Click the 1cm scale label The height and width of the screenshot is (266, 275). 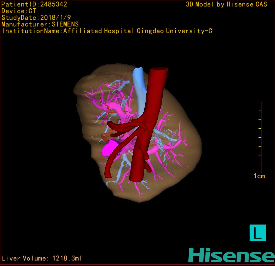tap(259, 176)
